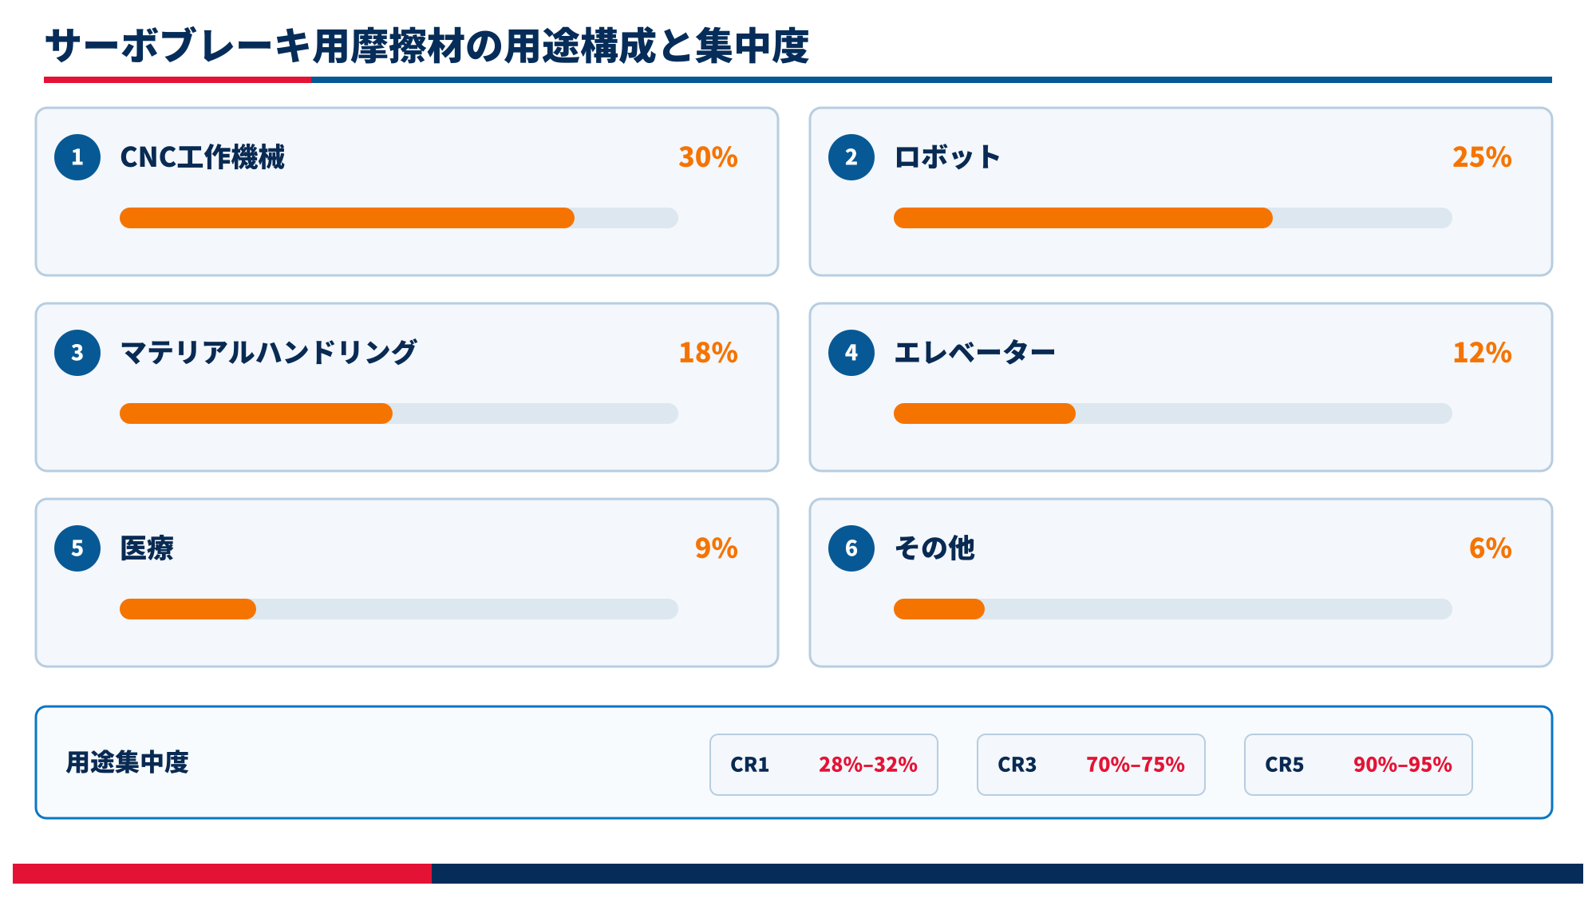Screen dimensions: 1596x898
Task: Click the number 2 circle badge
Action: click(x=851, y=157)
